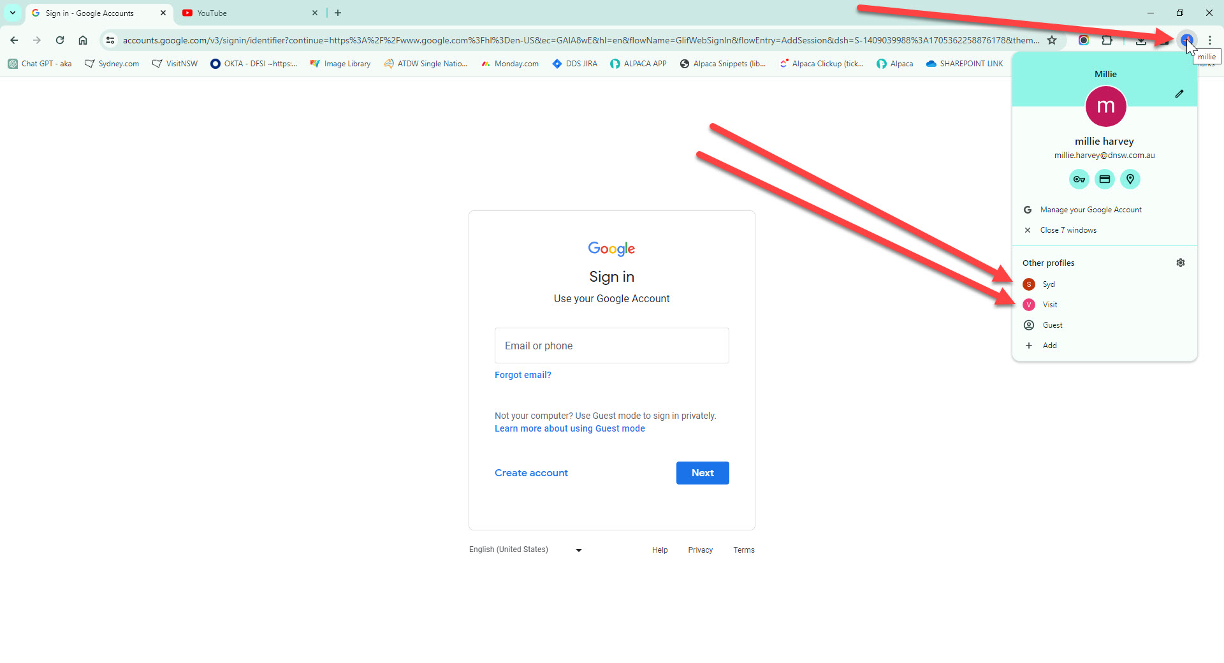
Task: Click the Forgot email? link
Action: point(523,375)
